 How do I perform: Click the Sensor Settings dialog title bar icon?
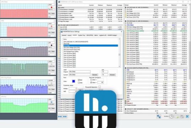click(x=62, y=32)
